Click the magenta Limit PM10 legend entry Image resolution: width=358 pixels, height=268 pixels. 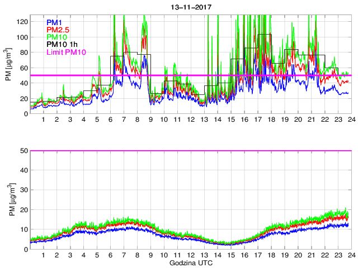66,52
